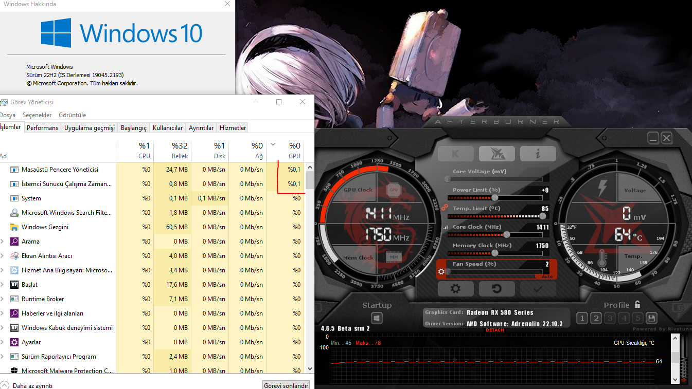This screenshot has width=692, height=389.
Task: Click the Arama magnifier process icon
Action: tap(14, 242)
